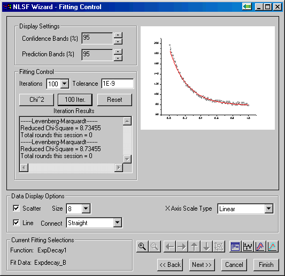Go to previous page with << Back
285x276 pixels.
coord(170,265)
